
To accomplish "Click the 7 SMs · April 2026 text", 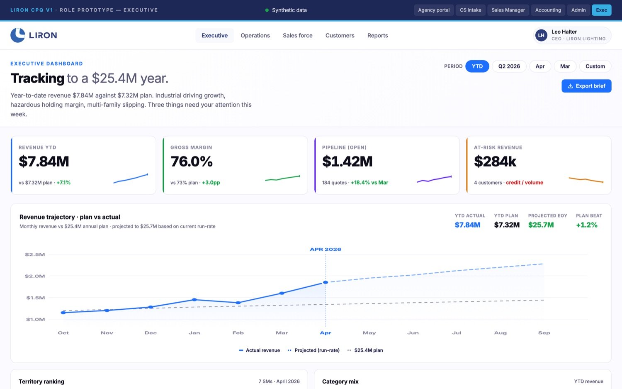I will tap(279, 382).
